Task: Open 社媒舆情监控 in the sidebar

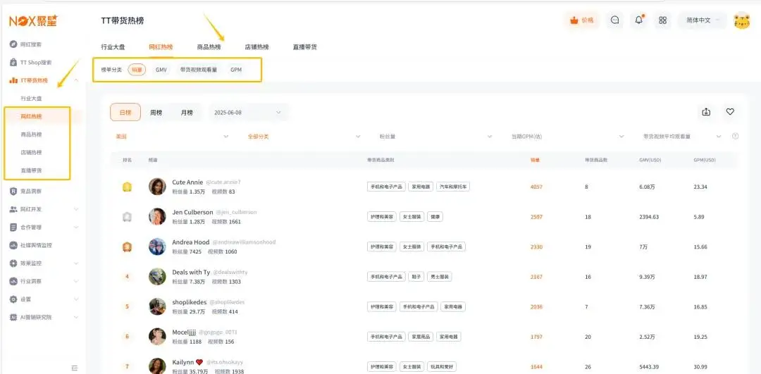Action: coord(36,245)
